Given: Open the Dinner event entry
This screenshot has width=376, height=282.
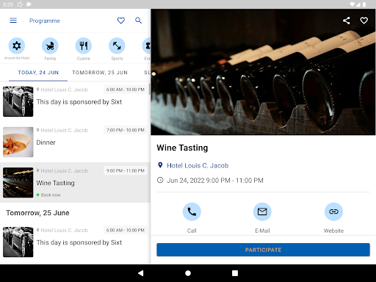Looking at the screenshot, I should (75, 142).
